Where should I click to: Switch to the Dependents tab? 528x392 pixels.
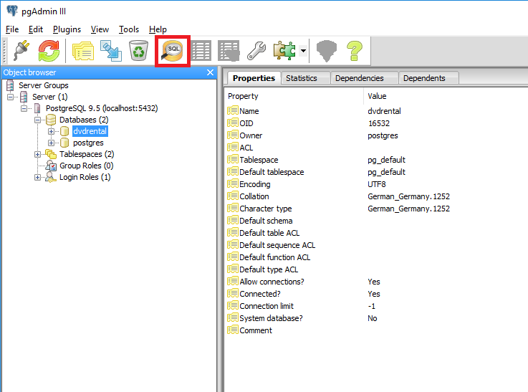[423, 78]
